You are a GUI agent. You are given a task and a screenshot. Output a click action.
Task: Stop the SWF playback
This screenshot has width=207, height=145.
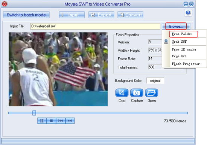pos(51,121)
